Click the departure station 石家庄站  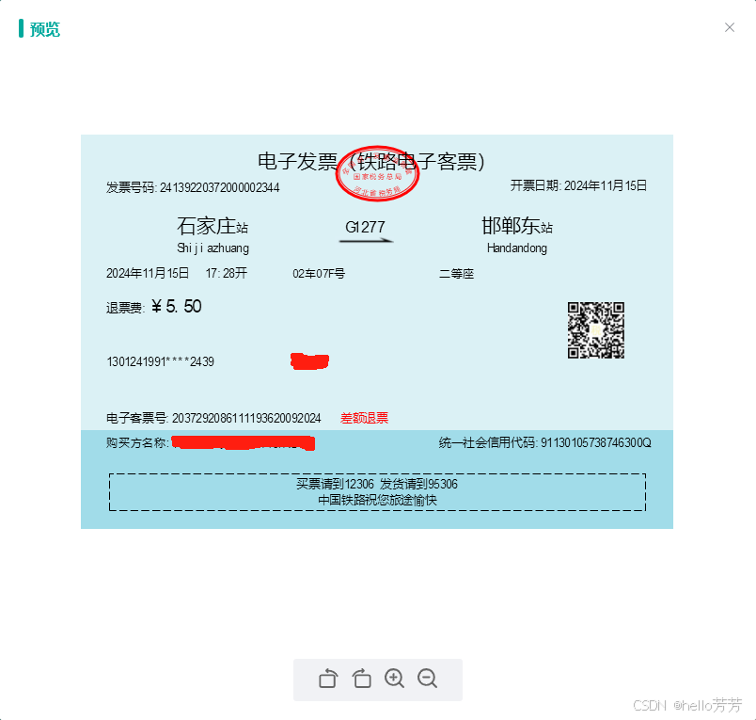click(x=213, y=226)
